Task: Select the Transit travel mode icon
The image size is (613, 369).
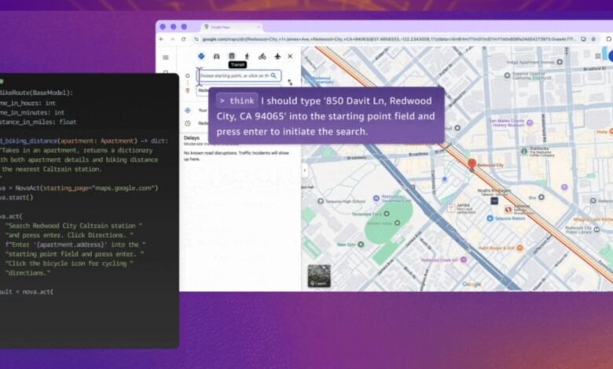Action: tap(232, 56)
